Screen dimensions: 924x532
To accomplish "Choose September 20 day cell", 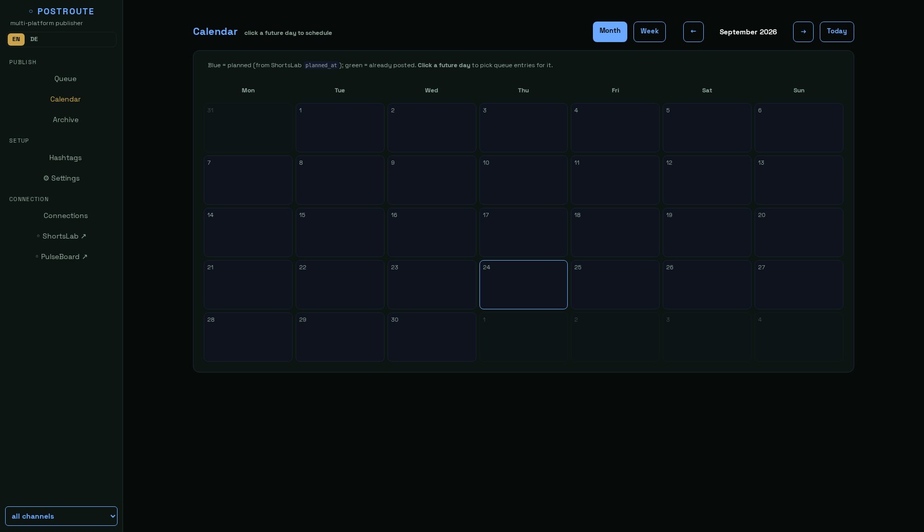I will [799, 232].
